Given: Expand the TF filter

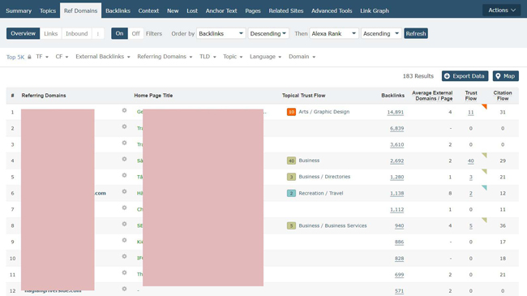Looking at the screenshot, I should [42, 57].
